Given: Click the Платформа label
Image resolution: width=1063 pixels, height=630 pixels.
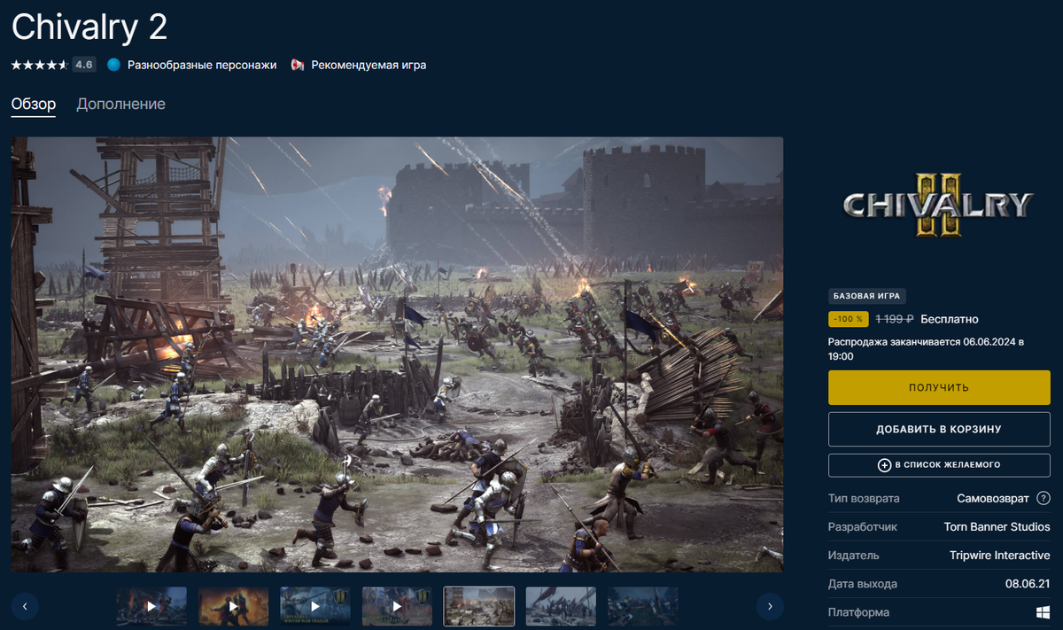Looking at the screenshot, I should pyautogui.click(x=859, y=612).
